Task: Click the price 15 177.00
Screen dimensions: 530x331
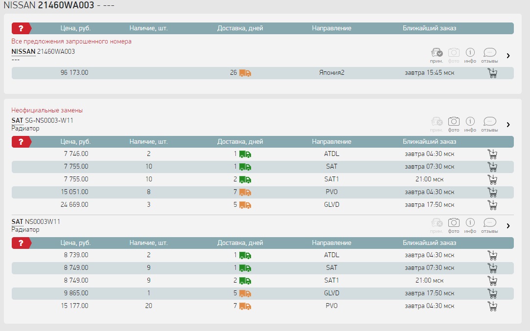Action: [74, 306]
